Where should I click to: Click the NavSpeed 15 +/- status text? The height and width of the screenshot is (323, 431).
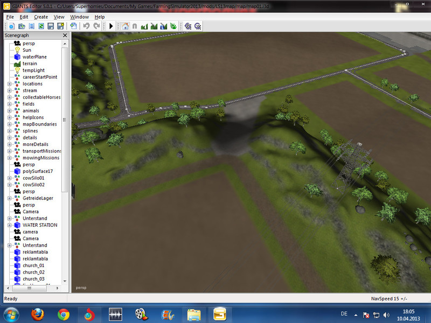[x=389, y=299]
